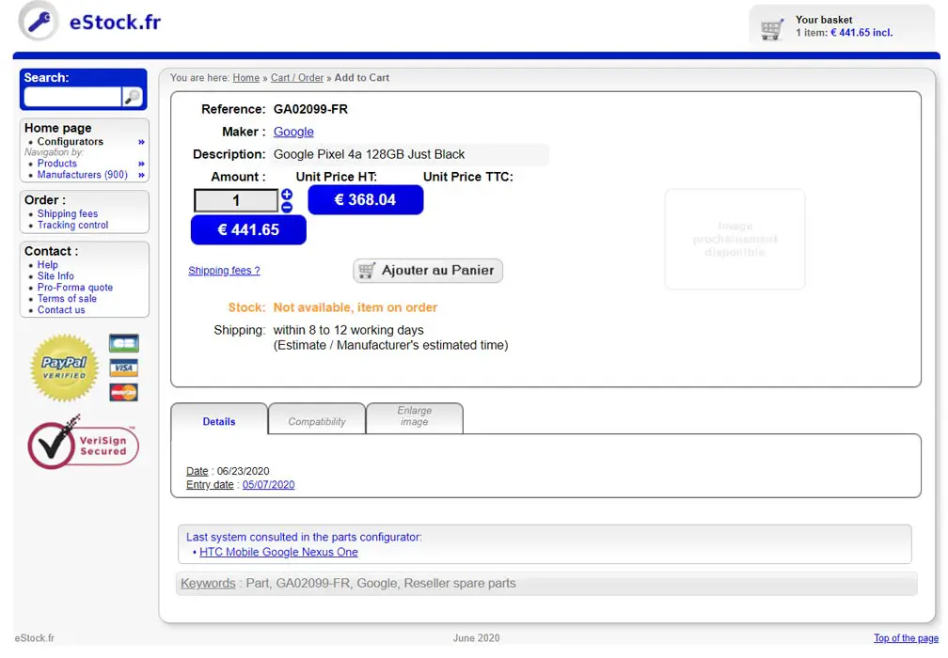Open the shopping basket cart icon
The image size is (948, 658).
[x=771, y=28]
